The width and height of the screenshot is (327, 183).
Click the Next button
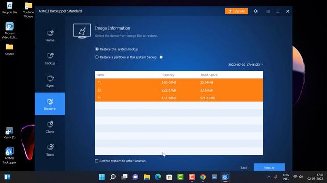click(x=269, y=167)
